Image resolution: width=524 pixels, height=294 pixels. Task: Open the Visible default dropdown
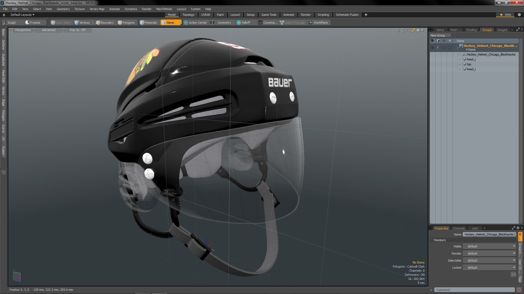click(491, 246)
